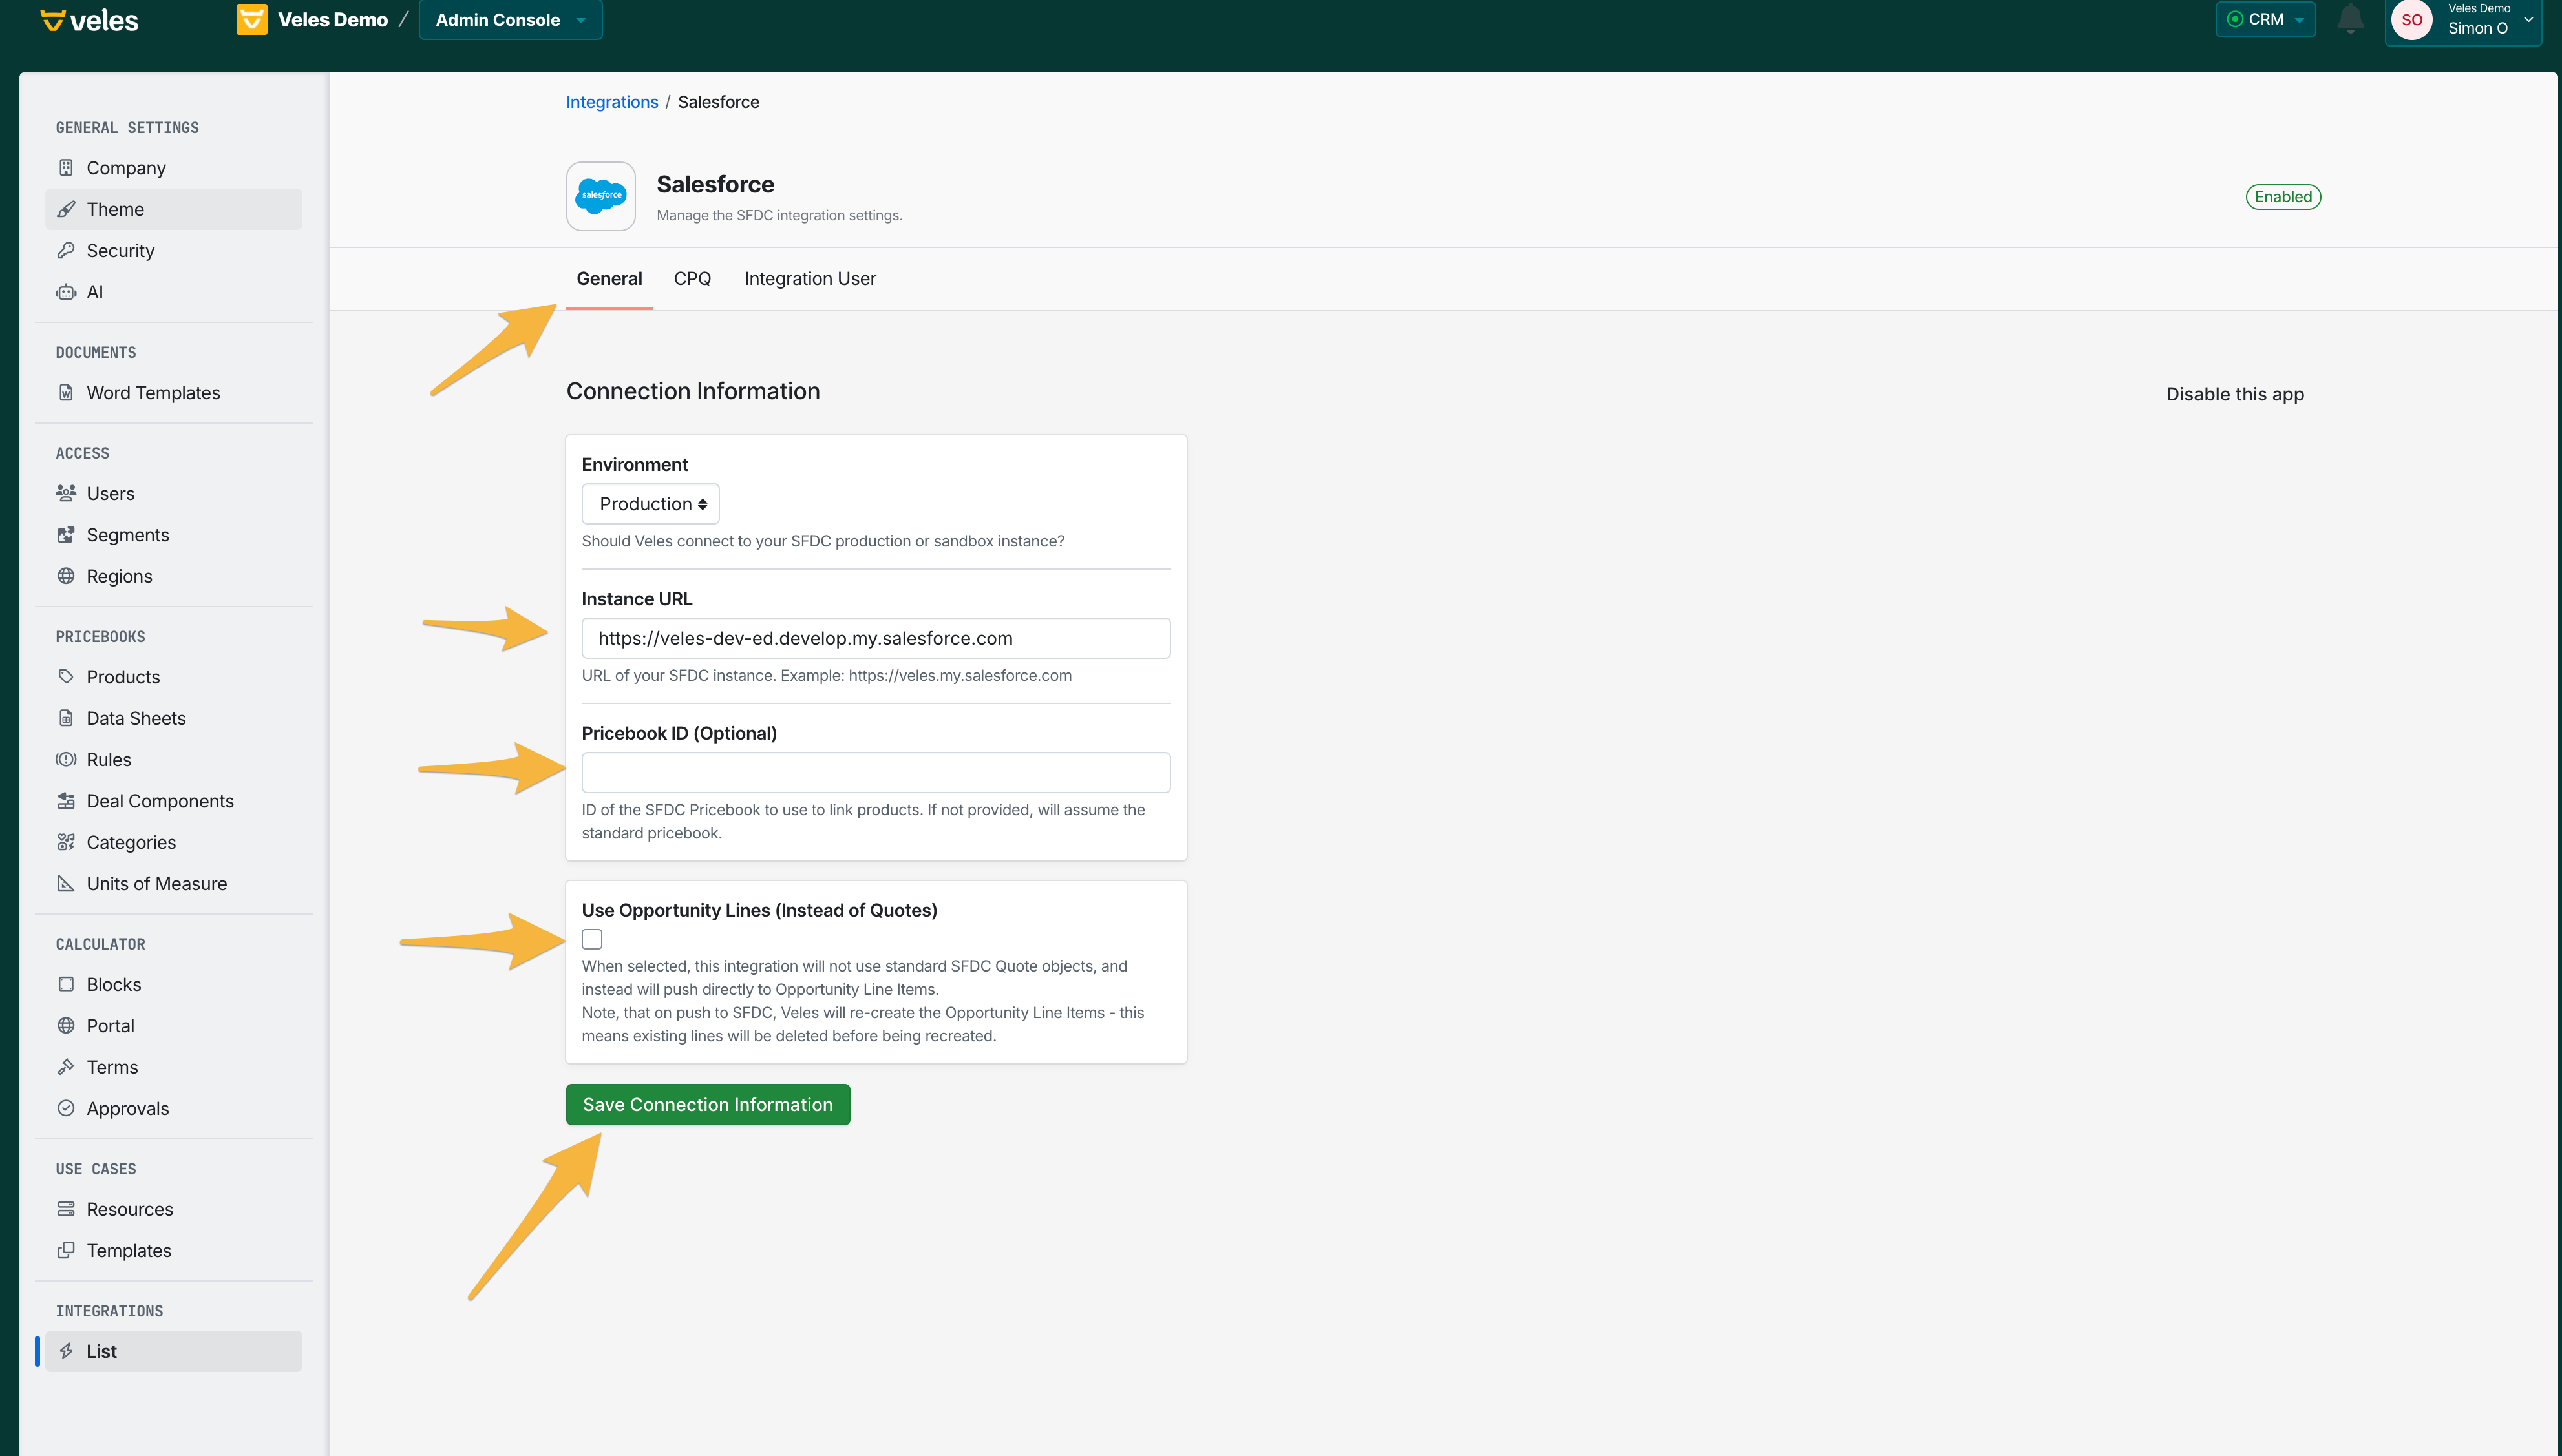Click the Blocks square icon
Screen dimensions: 2562x1456
coord(66,984)
